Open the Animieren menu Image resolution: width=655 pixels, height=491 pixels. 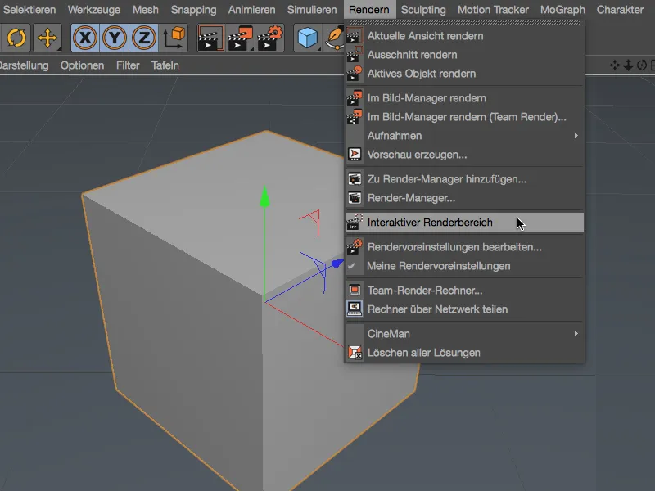[x=251, y=10]
